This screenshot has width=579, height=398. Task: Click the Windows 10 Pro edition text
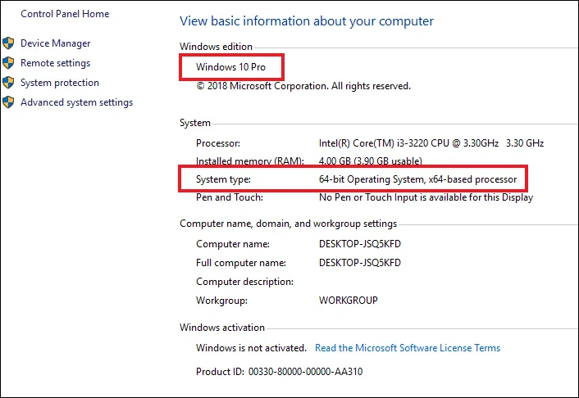point(230,66)
